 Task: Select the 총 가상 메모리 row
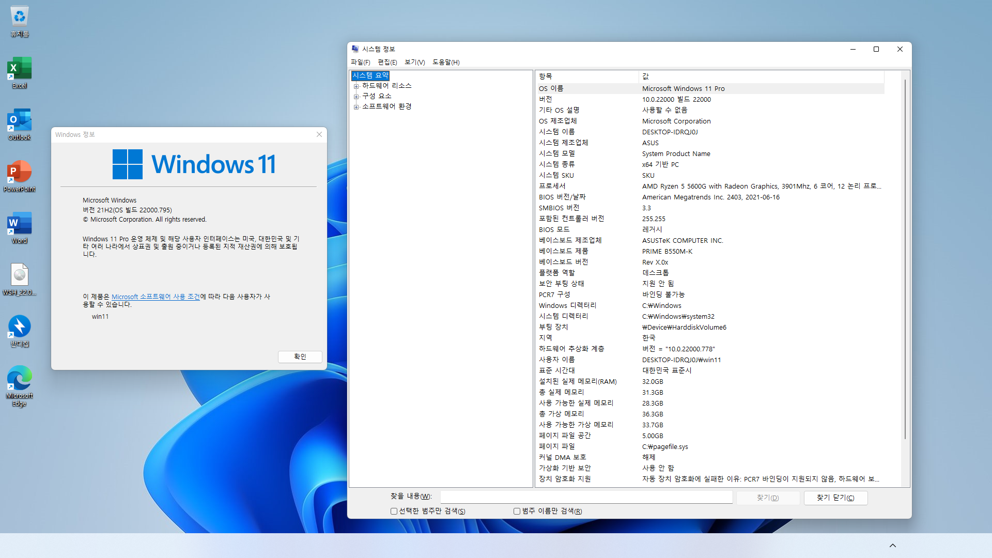(710, 414)
